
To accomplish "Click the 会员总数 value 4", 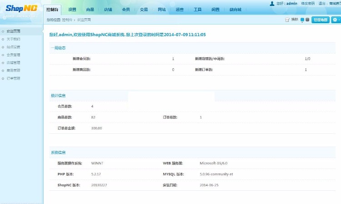I will point(92,106).
